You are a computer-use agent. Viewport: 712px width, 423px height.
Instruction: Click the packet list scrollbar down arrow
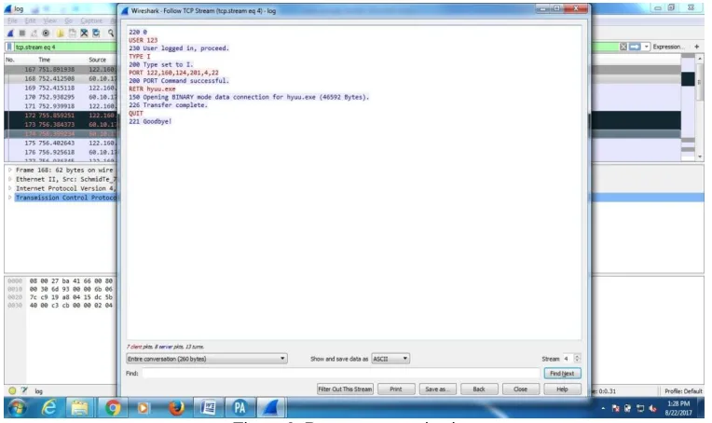tap(700, 157)
